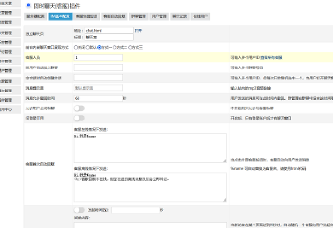Choose the 方式二 display mode radio

tap(115, 47)
